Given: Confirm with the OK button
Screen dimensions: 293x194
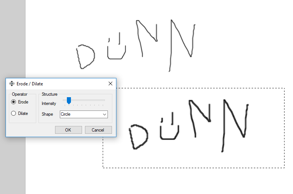Looking at the screenshot, I should point(68,130).
